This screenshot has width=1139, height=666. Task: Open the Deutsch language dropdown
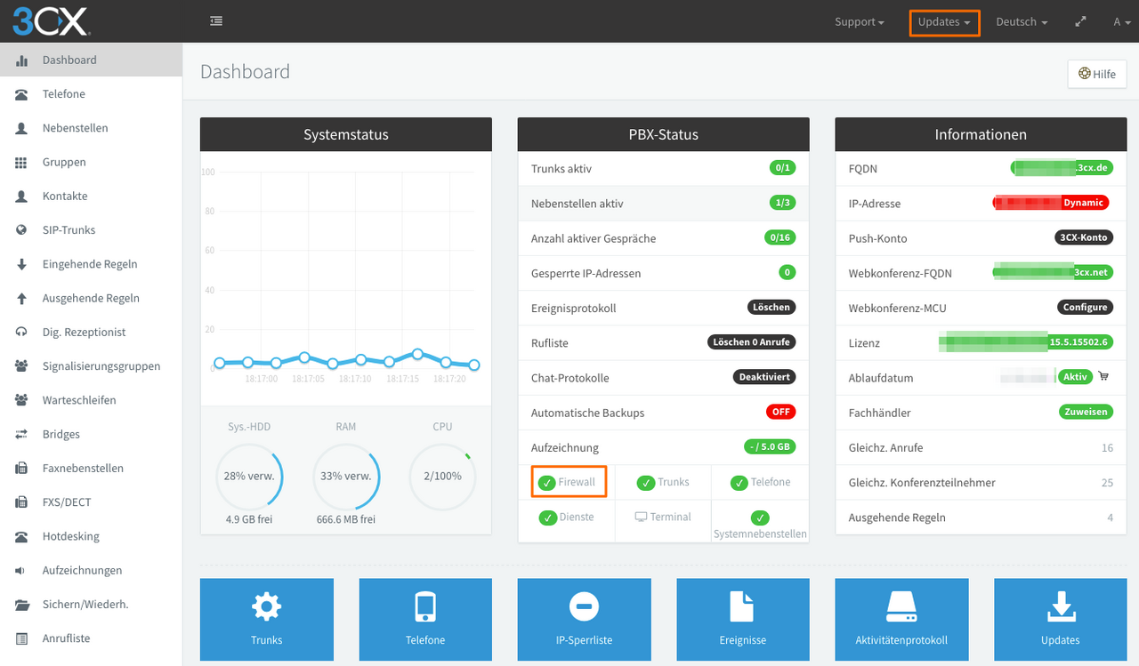(1021, 22)
